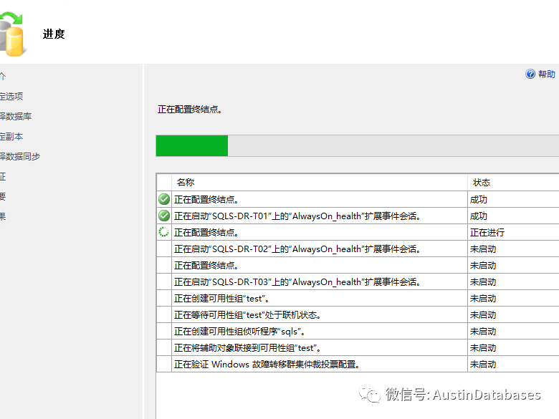The height and width of the screenshot is (419, 559).
Task: Click the 进度 page title
Action: point(54,34)
